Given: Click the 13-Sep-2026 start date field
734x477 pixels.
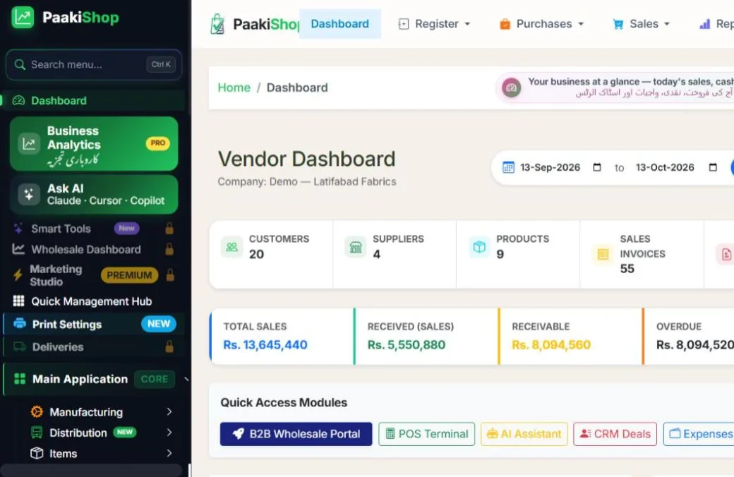Looking at the screenshot, I should pos(550,167).
